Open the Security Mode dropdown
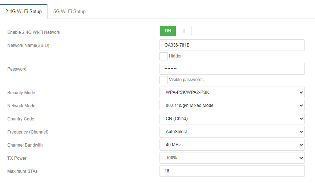The height and width of the screenshot is (183, 315). (x=232, y=92)
